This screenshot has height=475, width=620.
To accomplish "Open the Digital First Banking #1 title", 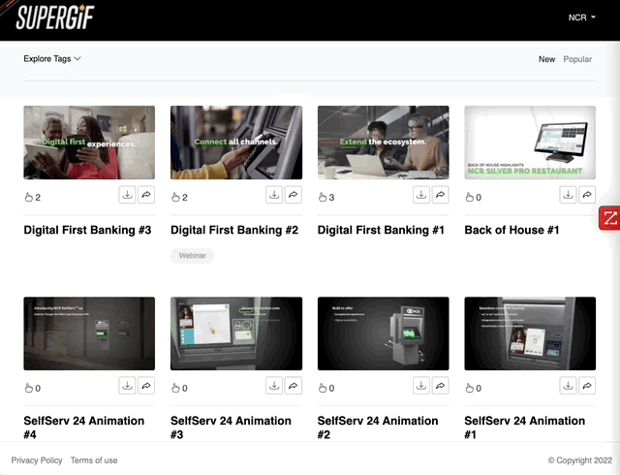I will tap(381, 230).
